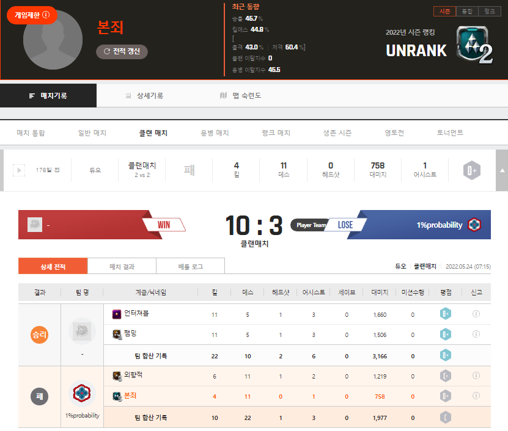This screenshot has height=431, width=508.
Task: Open the 배틀 로그 tab
Action: coord(190,266)
